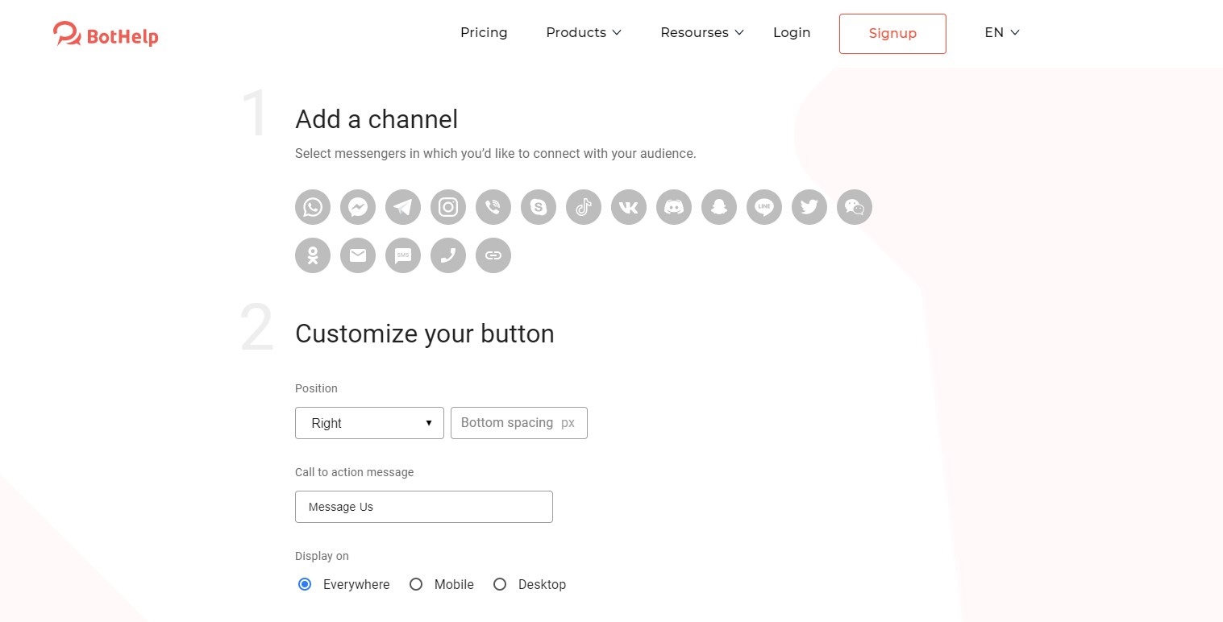Viewport: 1223px width, 622px height.
Task: Select the Mobile radio button
Action: 416,584
